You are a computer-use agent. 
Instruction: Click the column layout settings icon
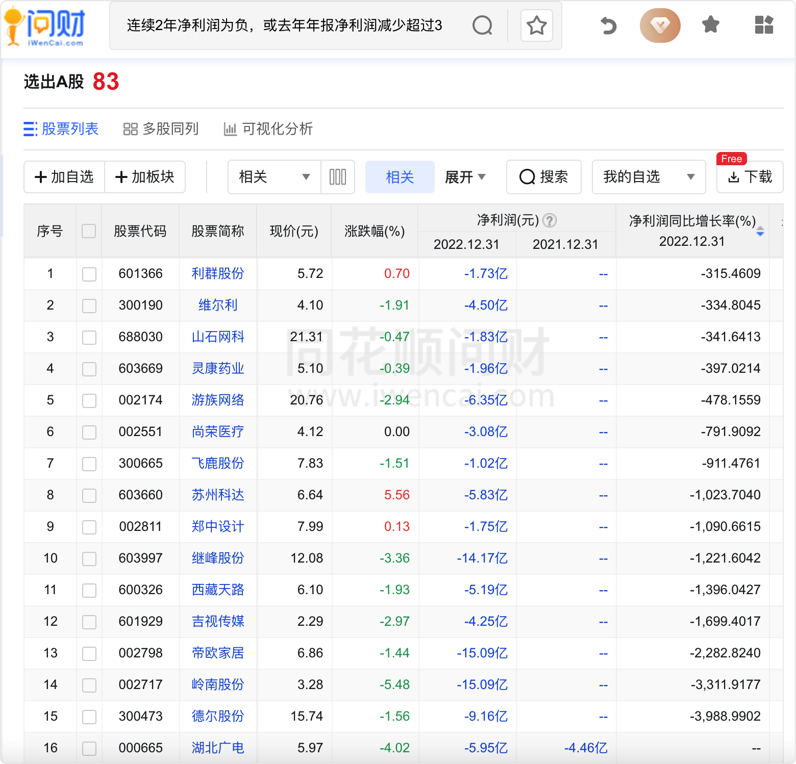(338, 177)
